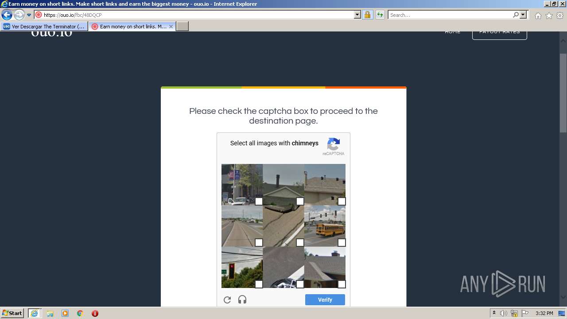Click the red antivirus taskbar icon
The width and height of the screenshot is (567, 319).
(x=95, y=313)
